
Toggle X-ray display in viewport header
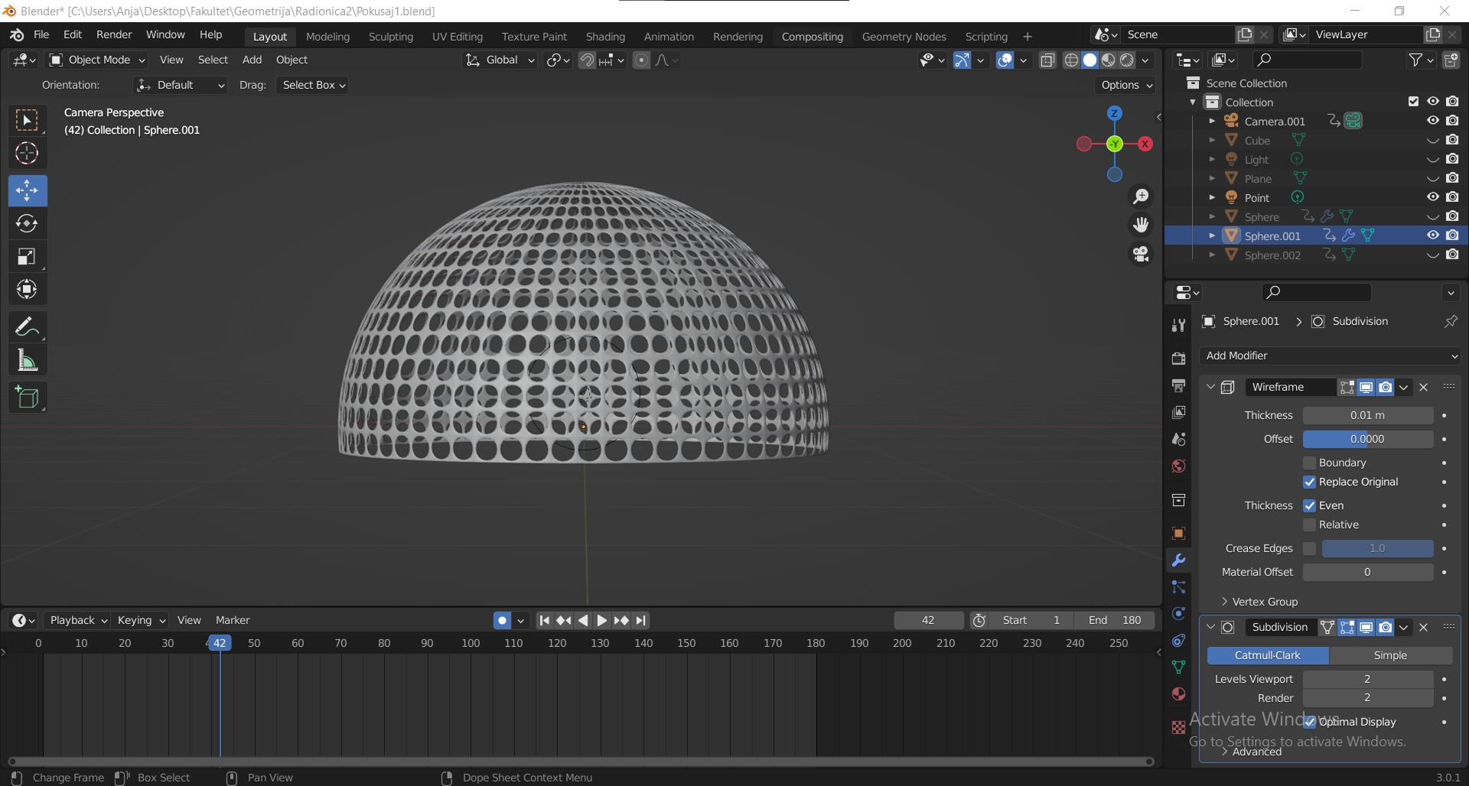pyautogui.click(x=1047, y=60)
